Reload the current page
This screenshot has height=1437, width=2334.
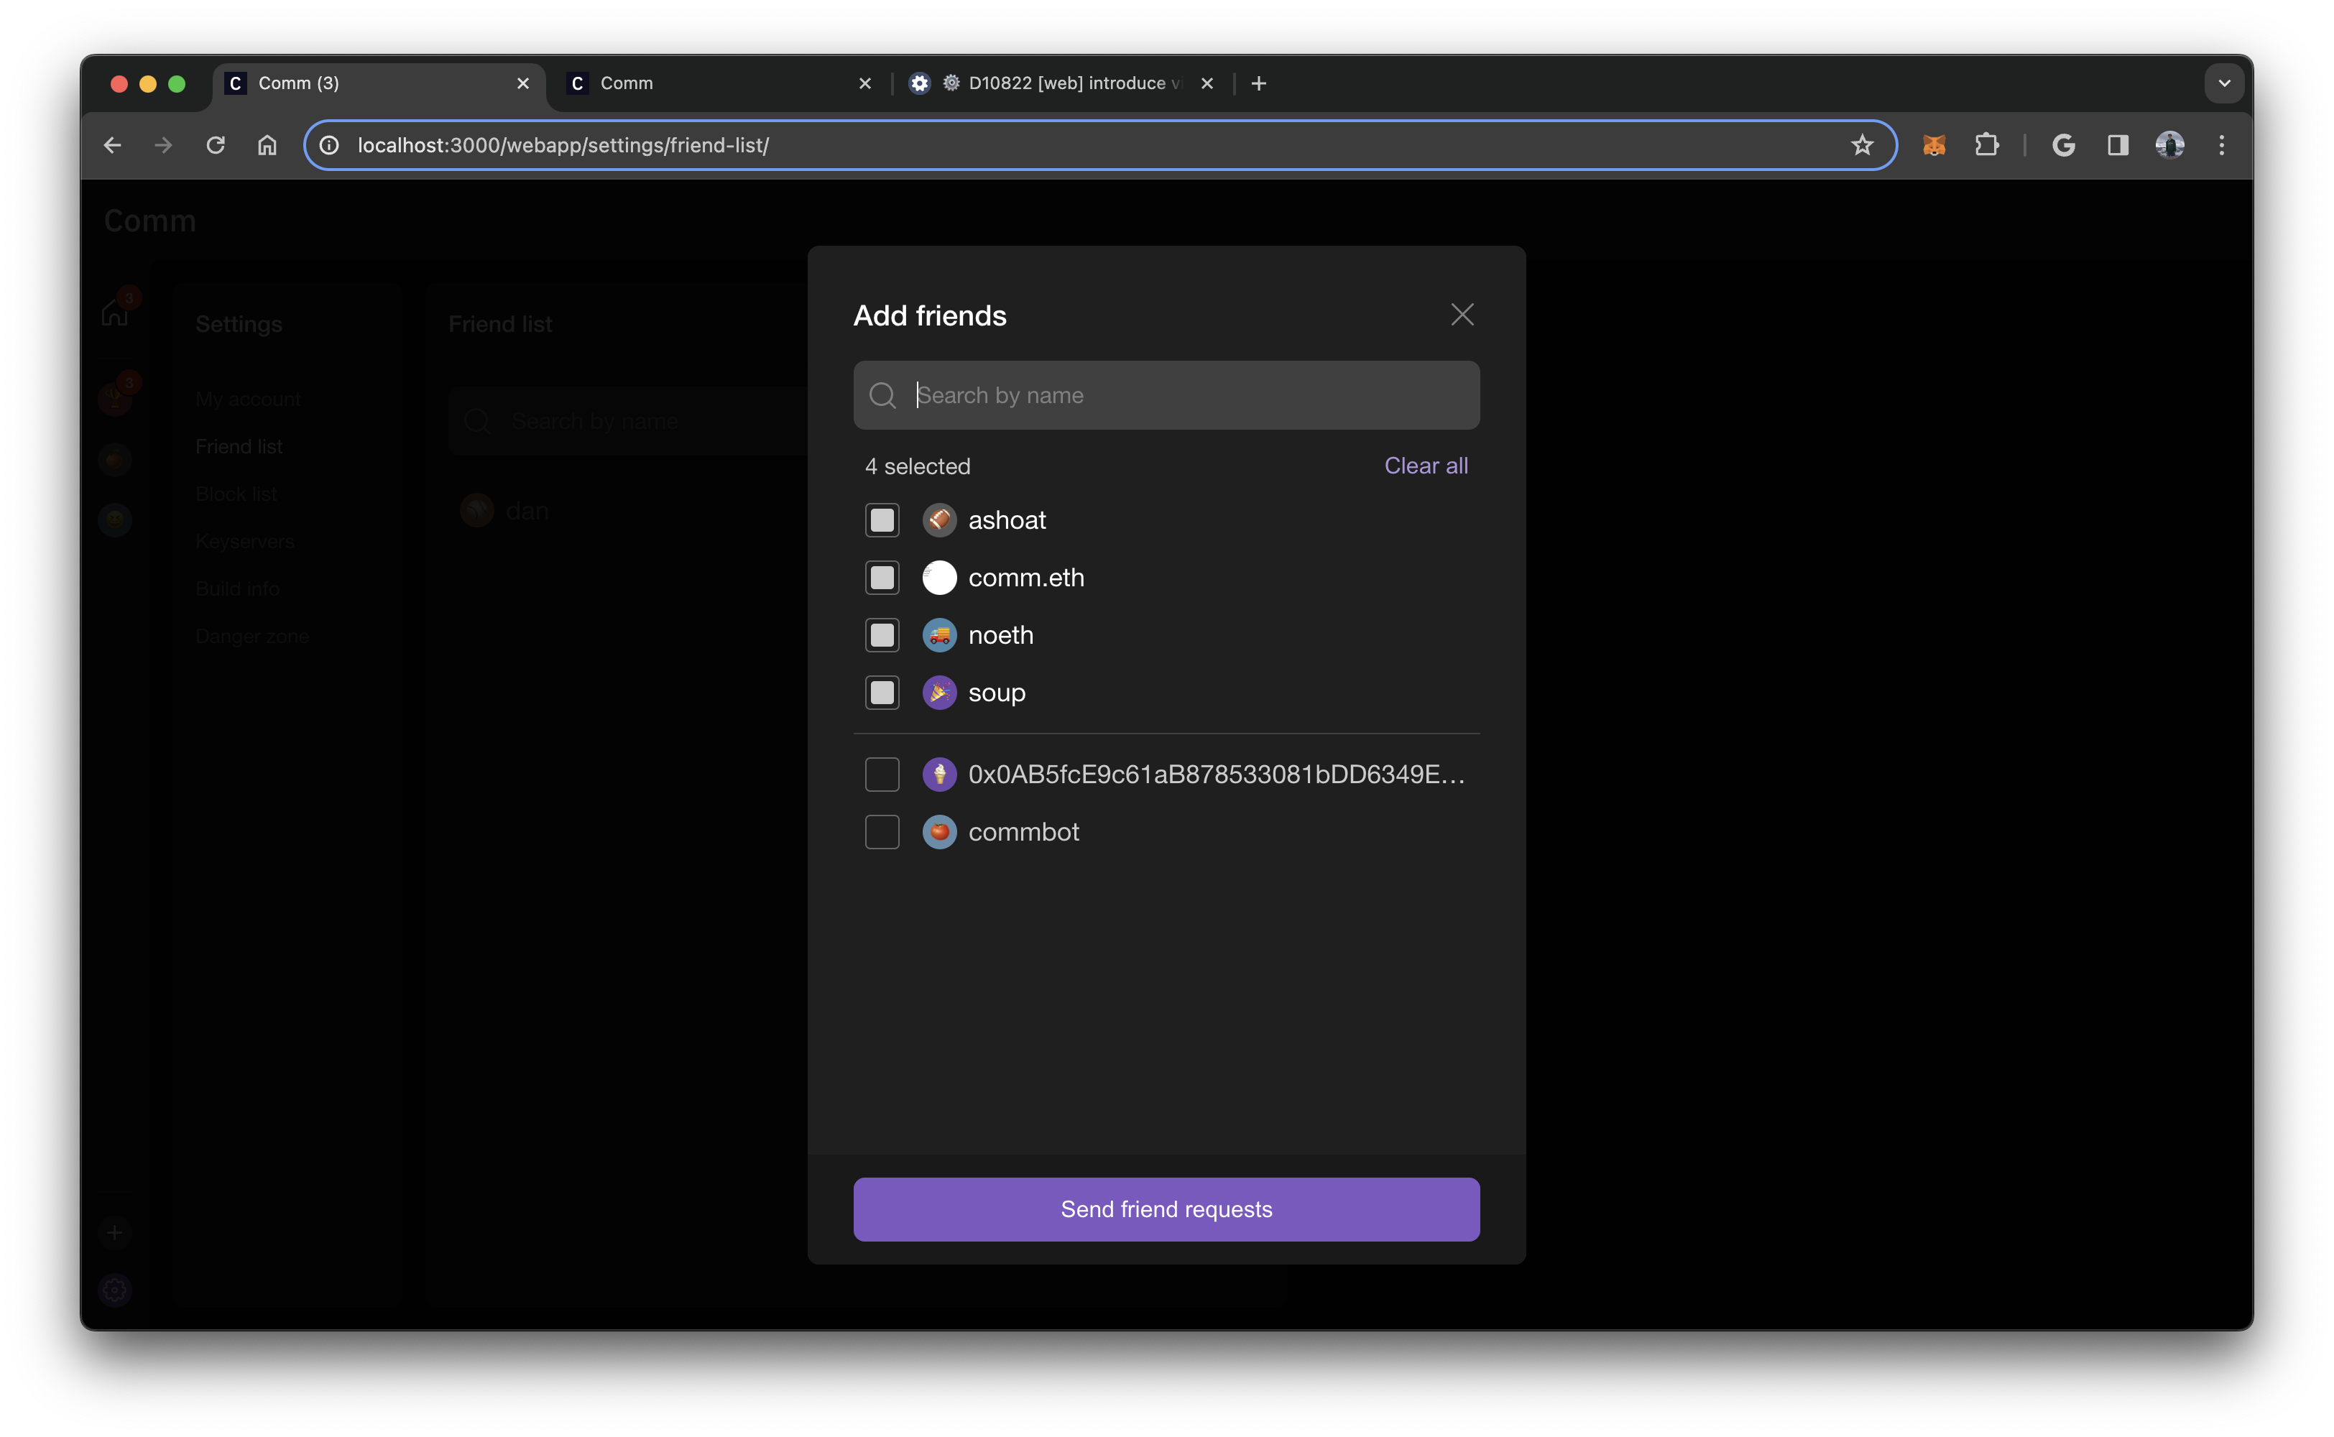point(216,145)
